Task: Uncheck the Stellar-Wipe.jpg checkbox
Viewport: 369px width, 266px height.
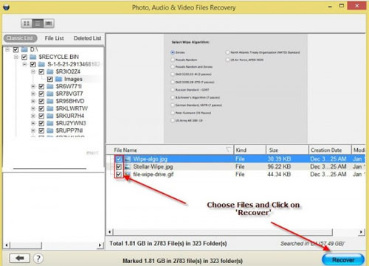Action: point(119,167)
